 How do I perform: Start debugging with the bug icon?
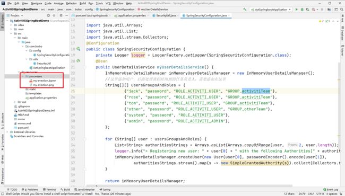(x=302, y=10)
